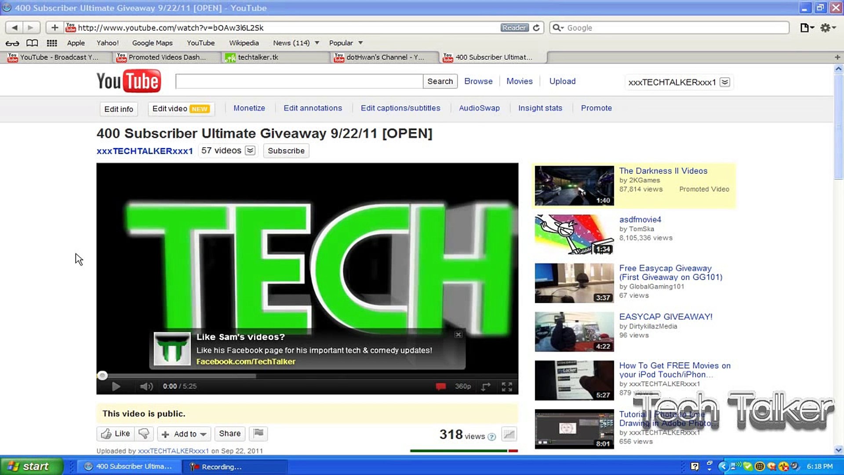Mute the video volume speaker icon
Screen dimensions: 844x475
(146, 386)
